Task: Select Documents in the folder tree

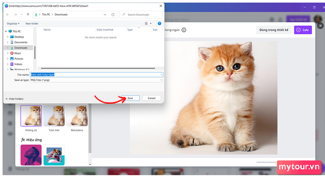Action: 20,42
